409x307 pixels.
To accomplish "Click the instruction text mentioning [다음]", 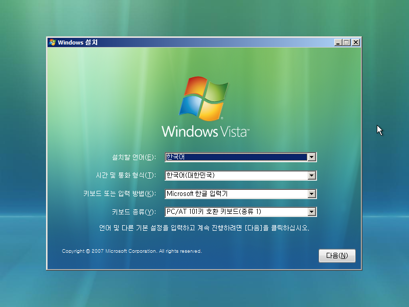I will 204,228.
